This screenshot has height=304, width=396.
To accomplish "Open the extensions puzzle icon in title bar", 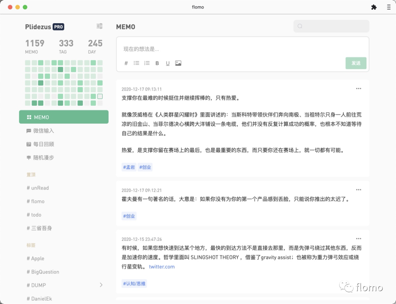I will click(x=374, y=7).
